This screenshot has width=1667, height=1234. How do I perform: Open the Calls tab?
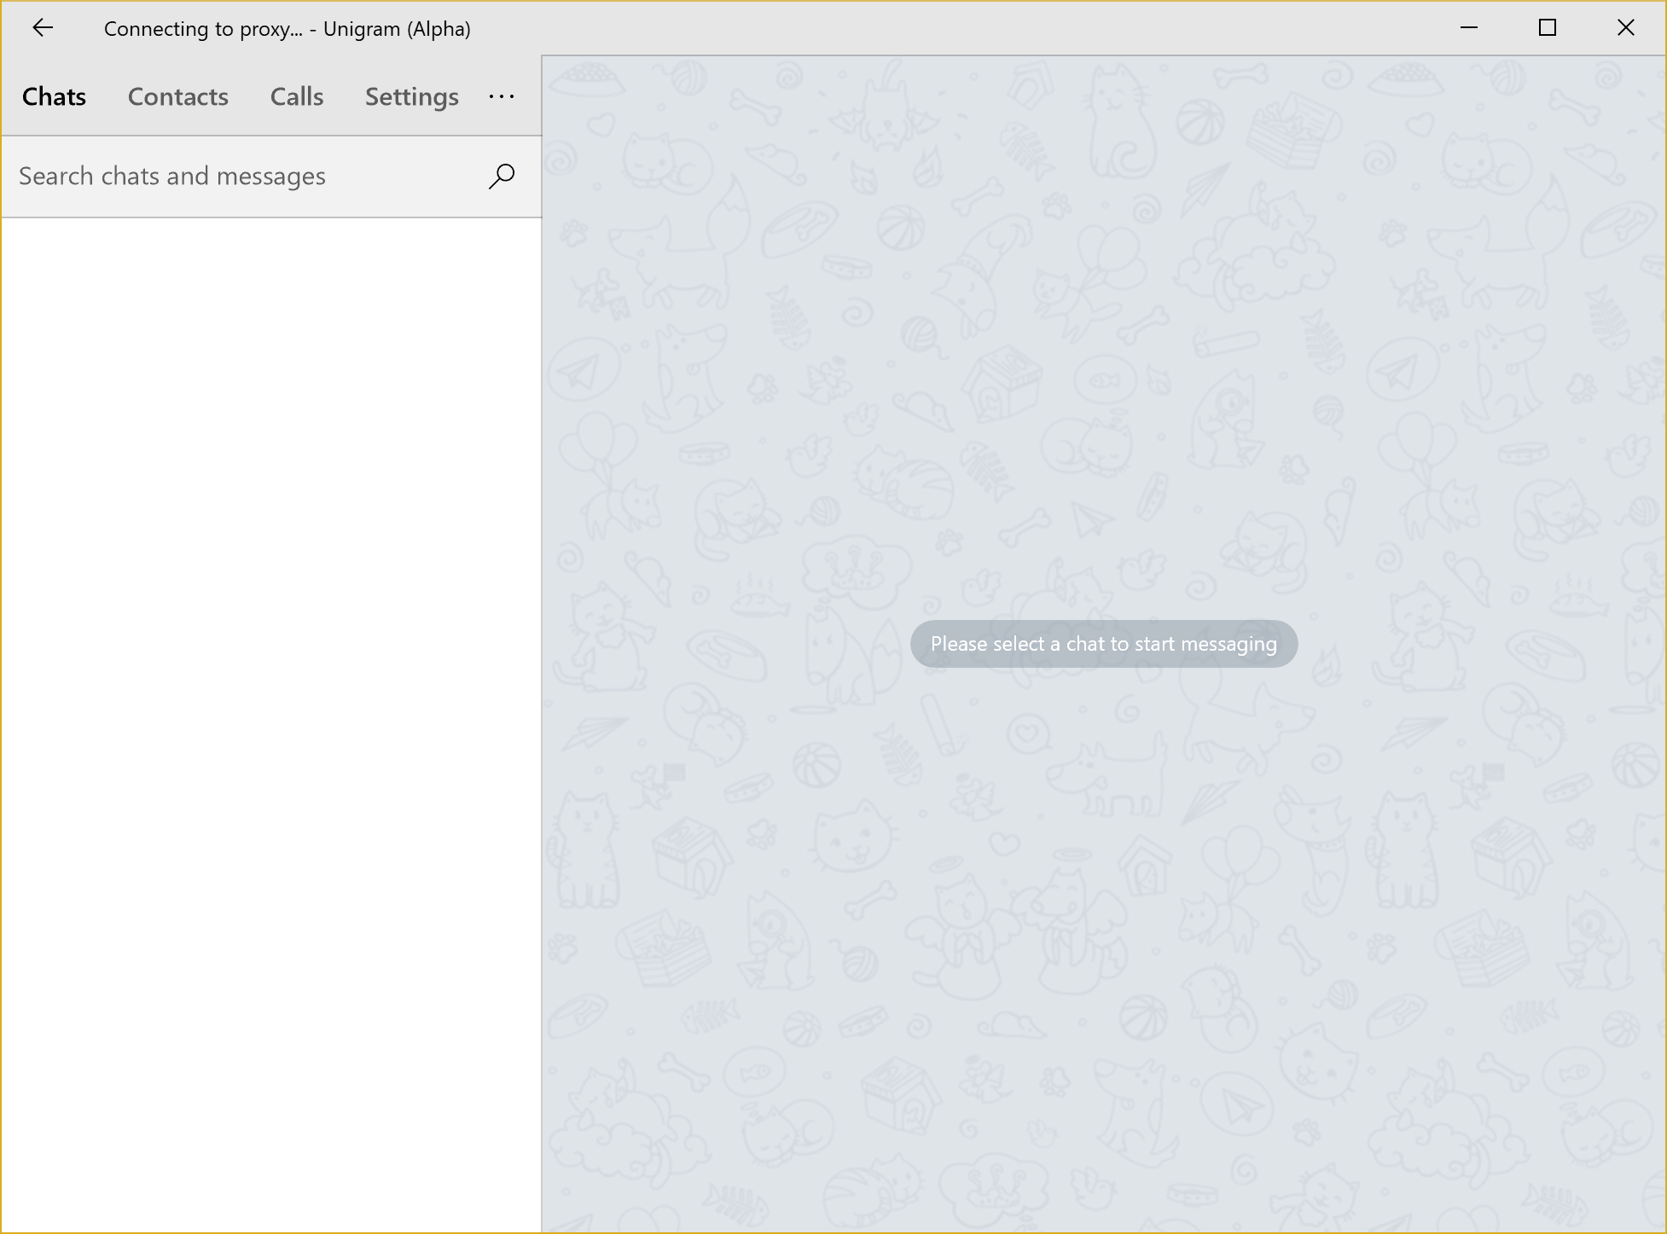tap(295, 96)
